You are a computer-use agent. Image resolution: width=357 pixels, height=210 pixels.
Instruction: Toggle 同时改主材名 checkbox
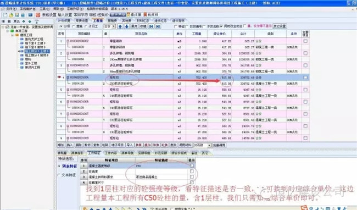tap(221, 26)
